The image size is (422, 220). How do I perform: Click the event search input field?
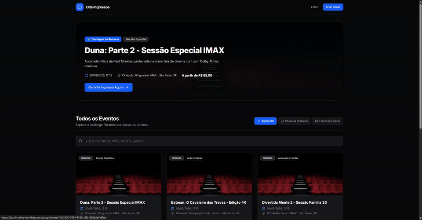coord(209,141)
